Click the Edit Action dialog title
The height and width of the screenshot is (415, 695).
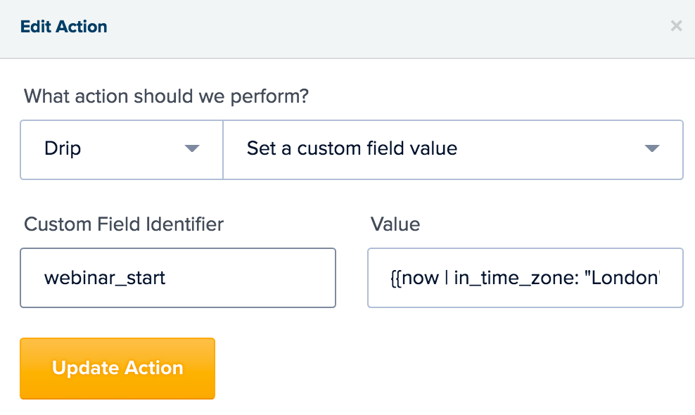pyautogui.click(x=64, y=27)
